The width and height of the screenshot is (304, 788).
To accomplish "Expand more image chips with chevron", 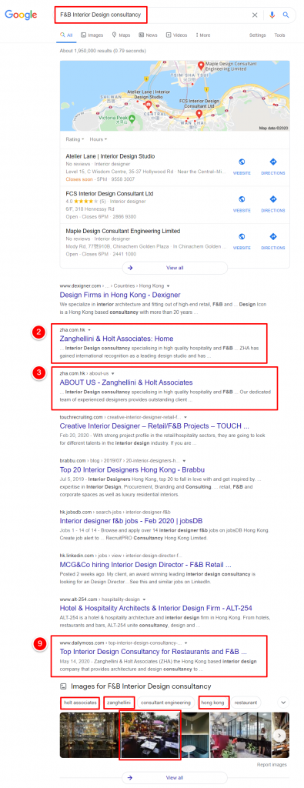I will pos(283,702).
